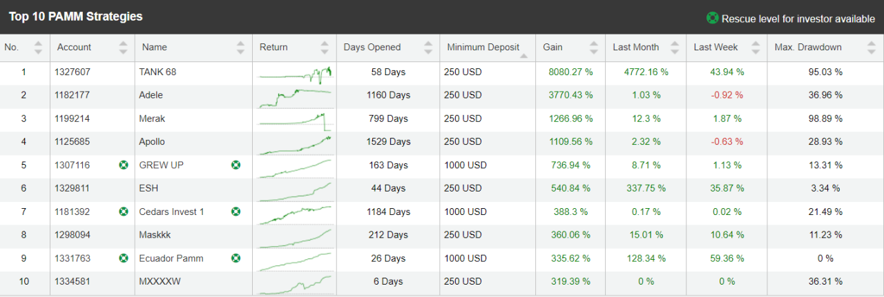884x297 pixels.
Task: Click rescue icon beside account 1181392
Action: coord(124,212)
